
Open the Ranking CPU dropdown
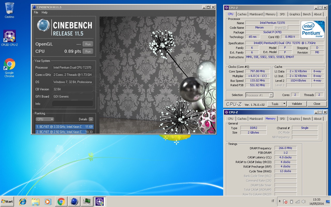(x=45, y=119)
